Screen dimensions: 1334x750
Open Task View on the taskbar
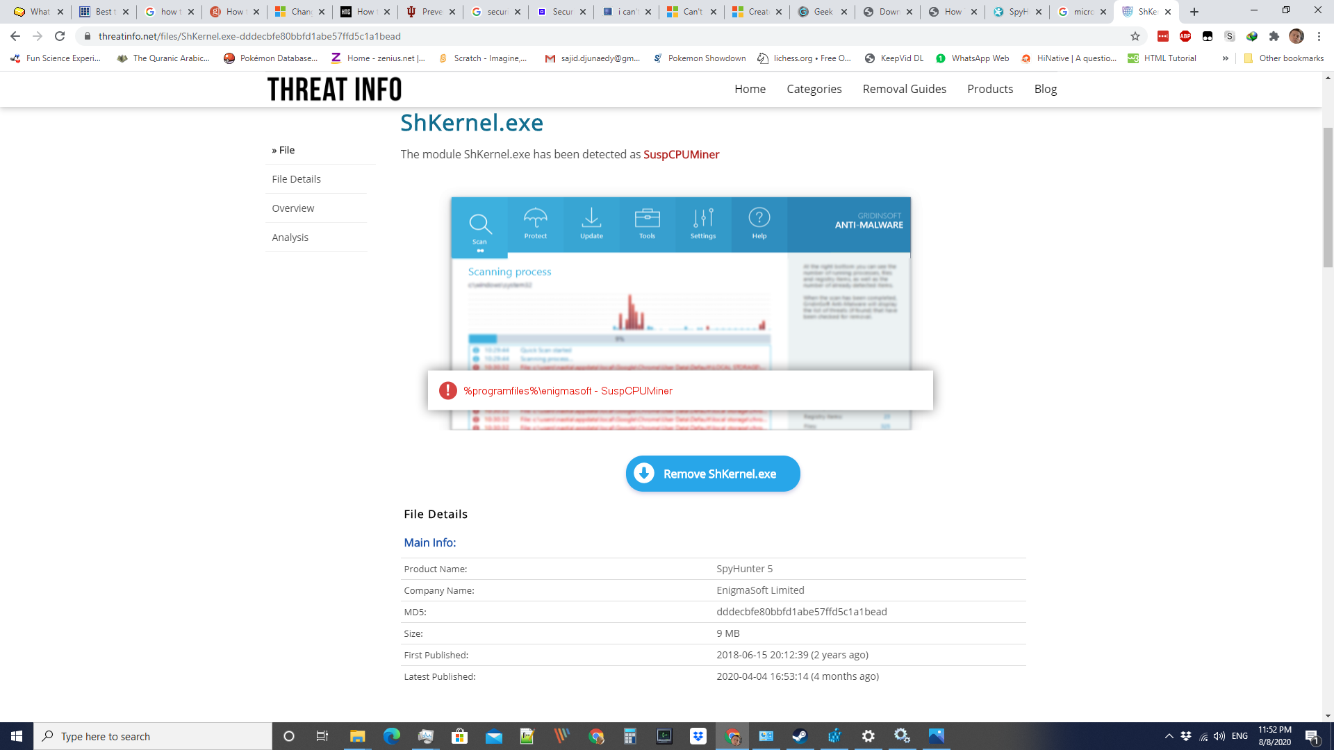click(322, 736)
